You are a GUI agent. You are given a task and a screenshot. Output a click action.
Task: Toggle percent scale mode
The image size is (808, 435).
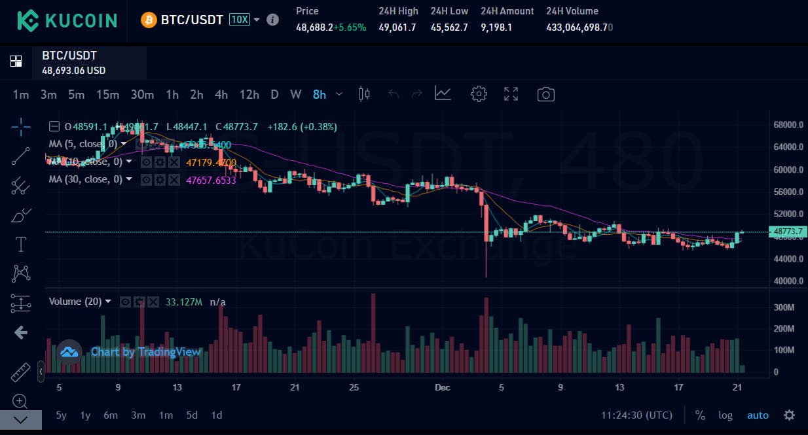tap(700, 415)
